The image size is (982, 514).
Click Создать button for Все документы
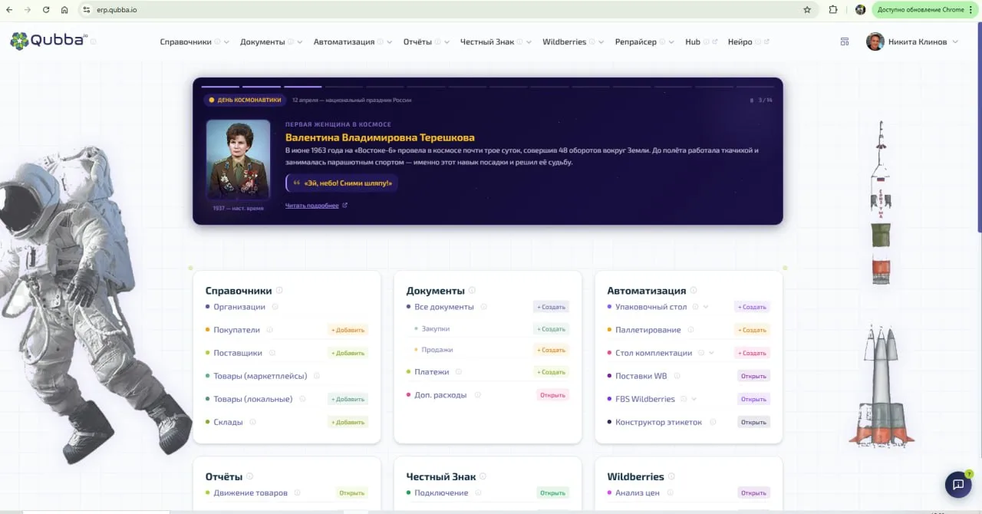(551, 307)
